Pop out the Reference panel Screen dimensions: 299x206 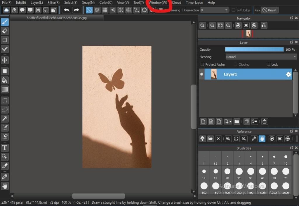[x=292, y=131]
